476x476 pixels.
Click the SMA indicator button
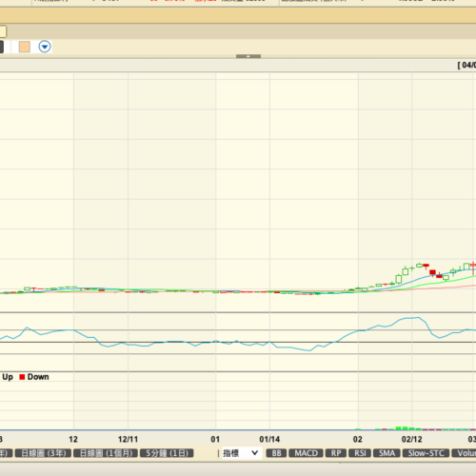(387, 453)
